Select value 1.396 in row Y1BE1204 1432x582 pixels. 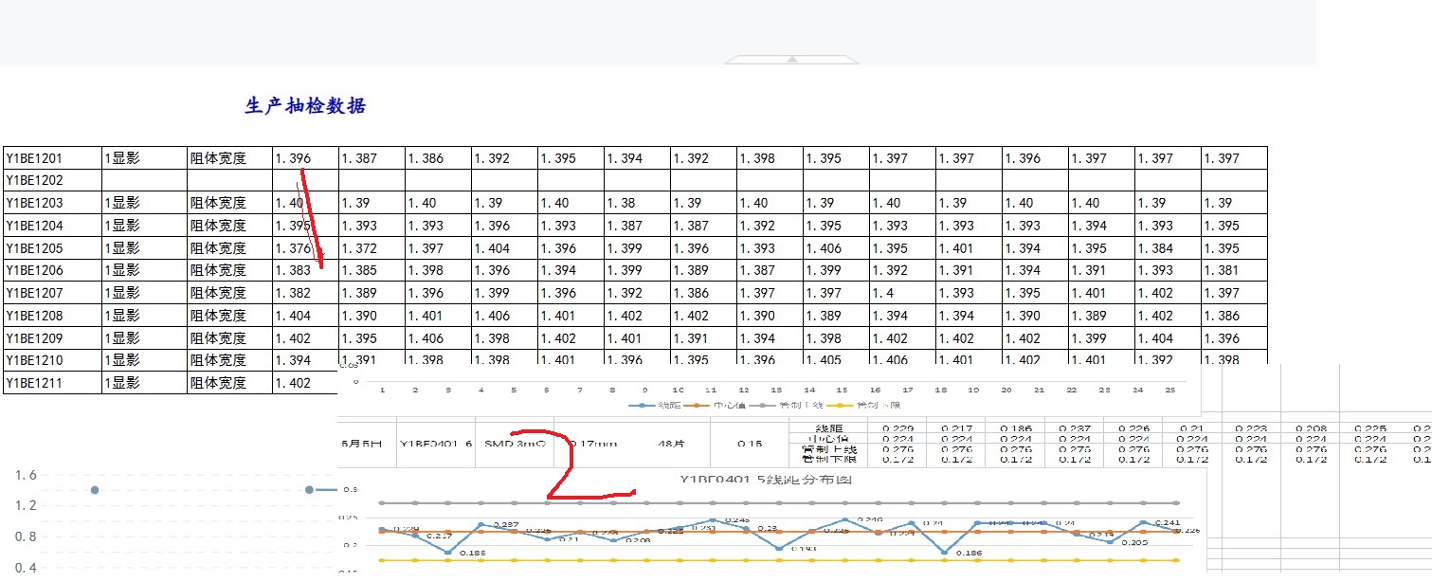[492, 226]
